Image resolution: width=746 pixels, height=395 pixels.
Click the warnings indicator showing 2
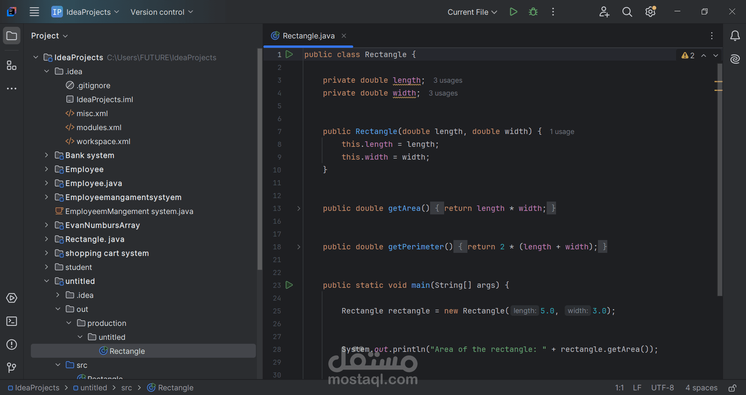tap(688, 56)
